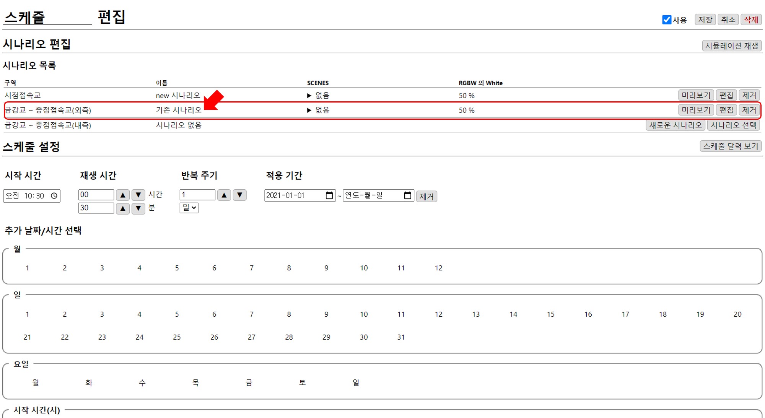Expand SCENES triangle in 시점접속교 row

[309, 96]
